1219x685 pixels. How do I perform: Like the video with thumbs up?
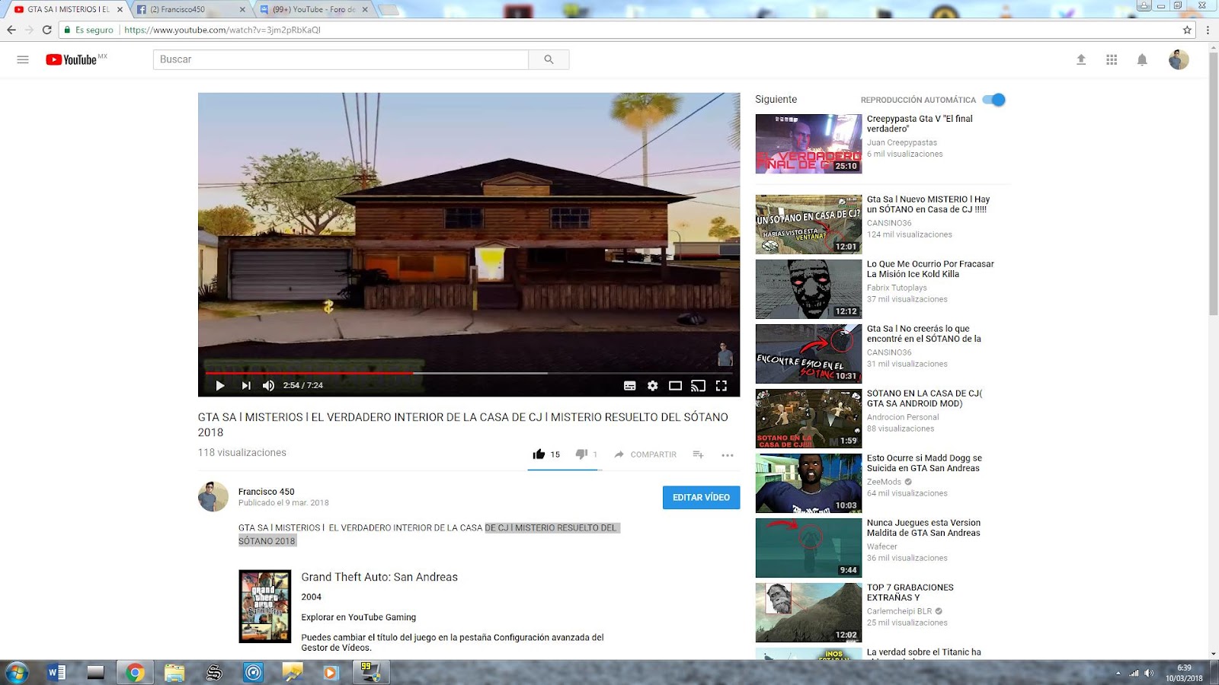[539, 454]
